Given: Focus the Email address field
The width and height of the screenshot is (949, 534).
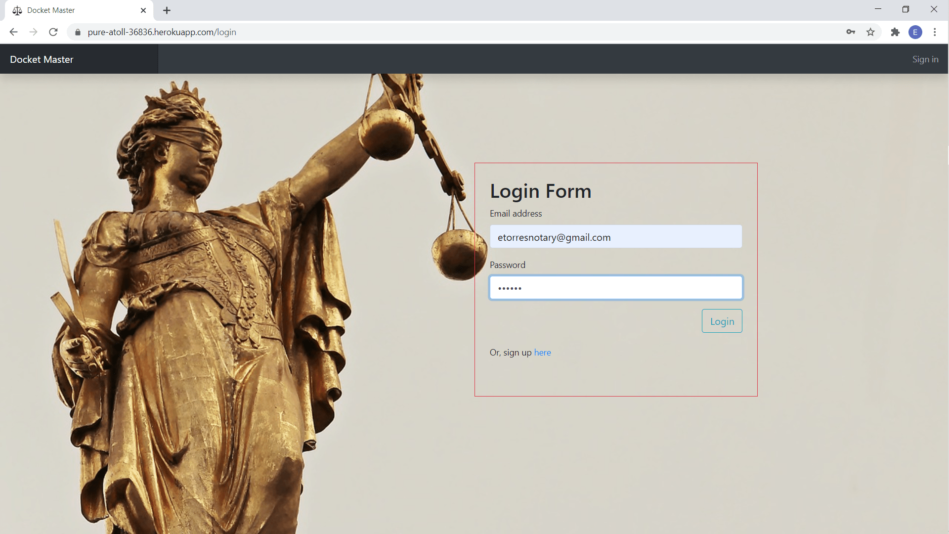Looking at the screenshot, I should click(x=615, y=237).
